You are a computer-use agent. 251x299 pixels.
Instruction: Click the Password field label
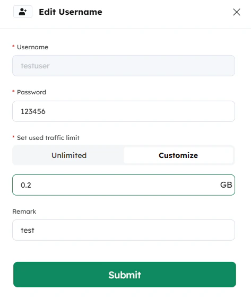31,92
